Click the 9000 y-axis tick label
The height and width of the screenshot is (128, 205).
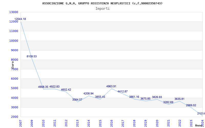pyautogui.click(x=14, y=50)
